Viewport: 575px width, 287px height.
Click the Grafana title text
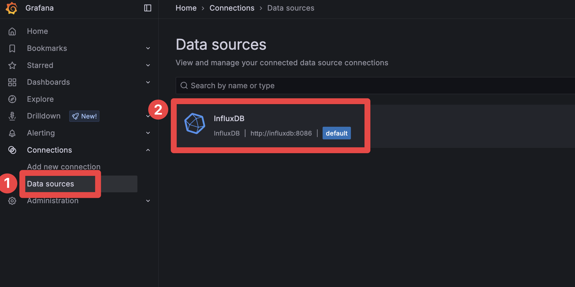click(40, 8)
